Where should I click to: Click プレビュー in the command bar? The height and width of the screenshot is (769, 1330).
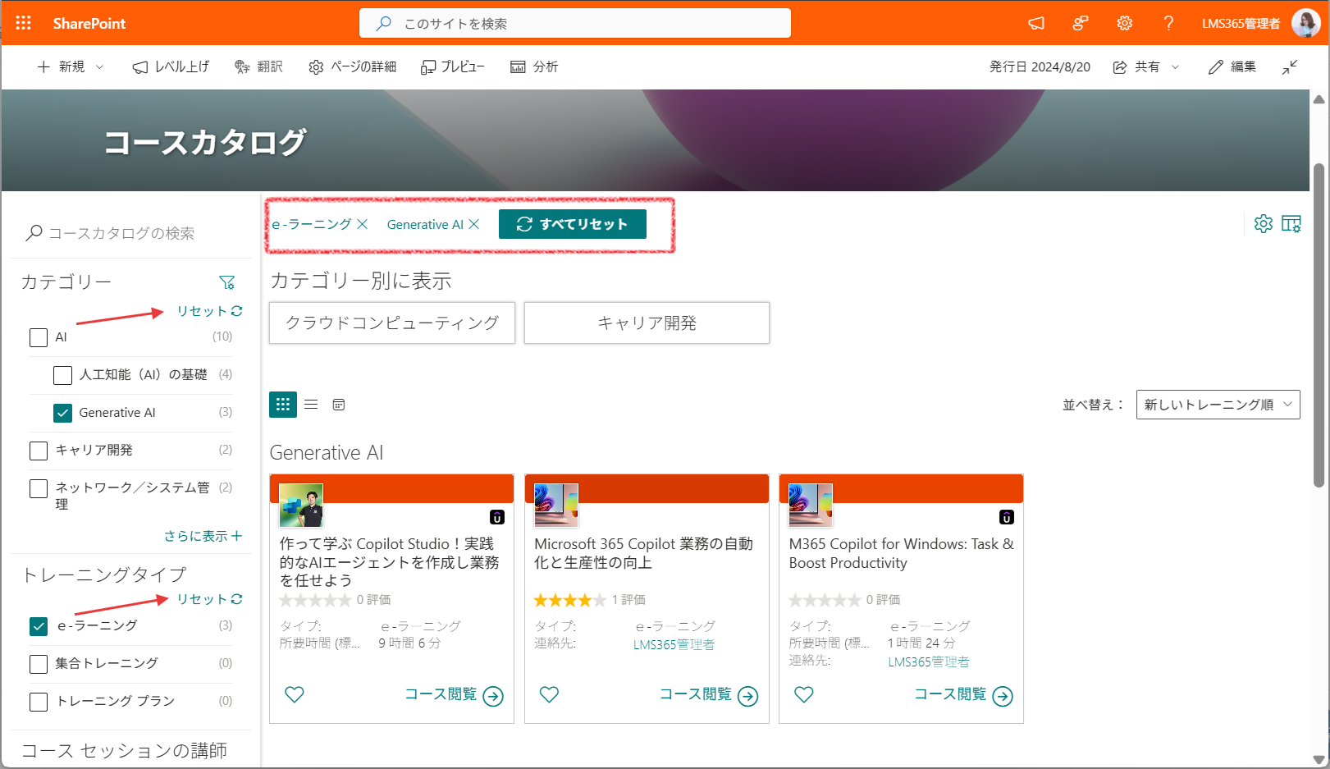pyautogui.click(x=452, y=67)
